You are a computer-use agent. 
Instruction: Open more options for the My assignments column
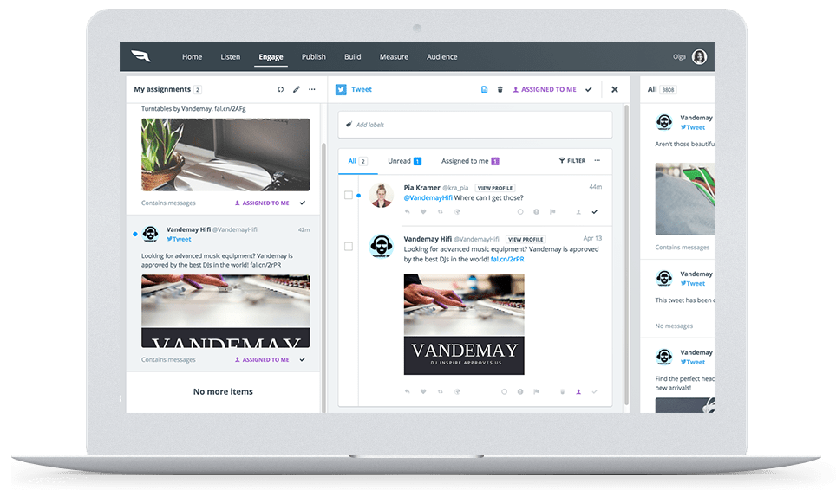point(312,89)
